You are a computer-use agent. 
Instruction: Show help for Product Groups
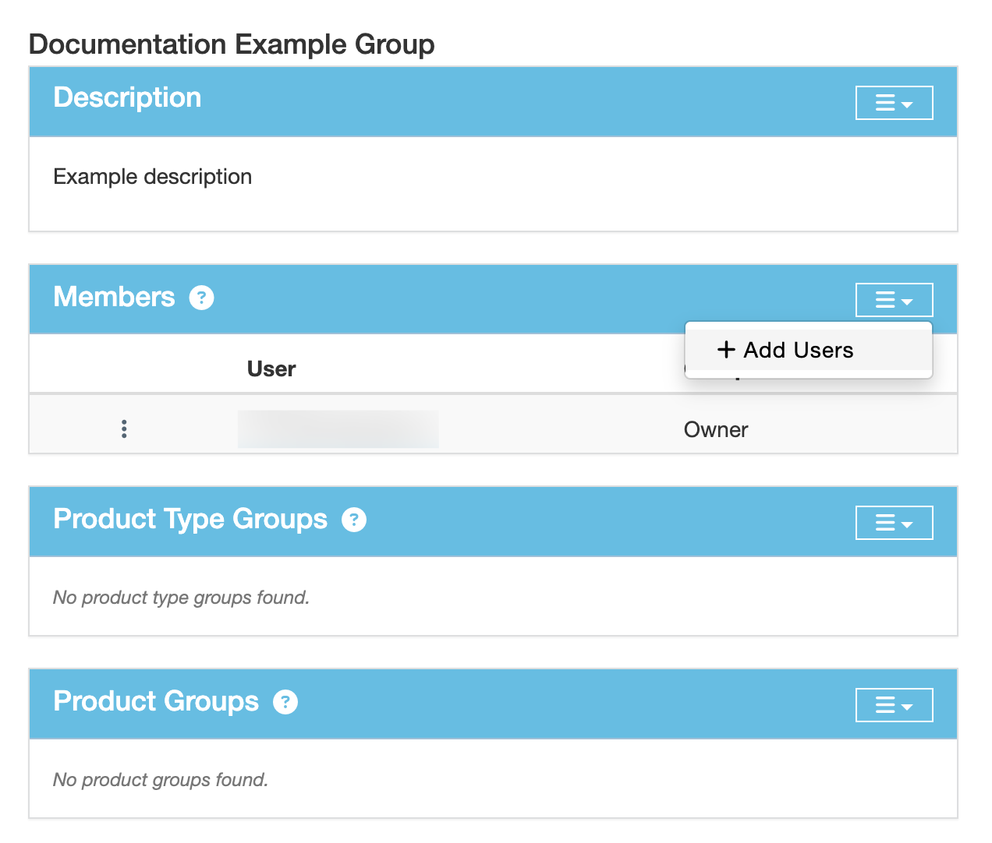[x=285, y=702]
